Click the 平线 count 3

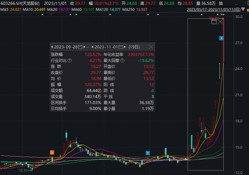pos(153,97)
